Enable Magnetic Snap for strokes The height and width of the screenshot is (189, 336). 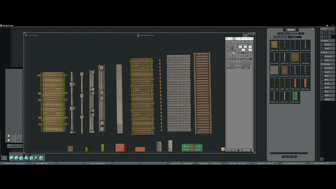click(250, 61)
